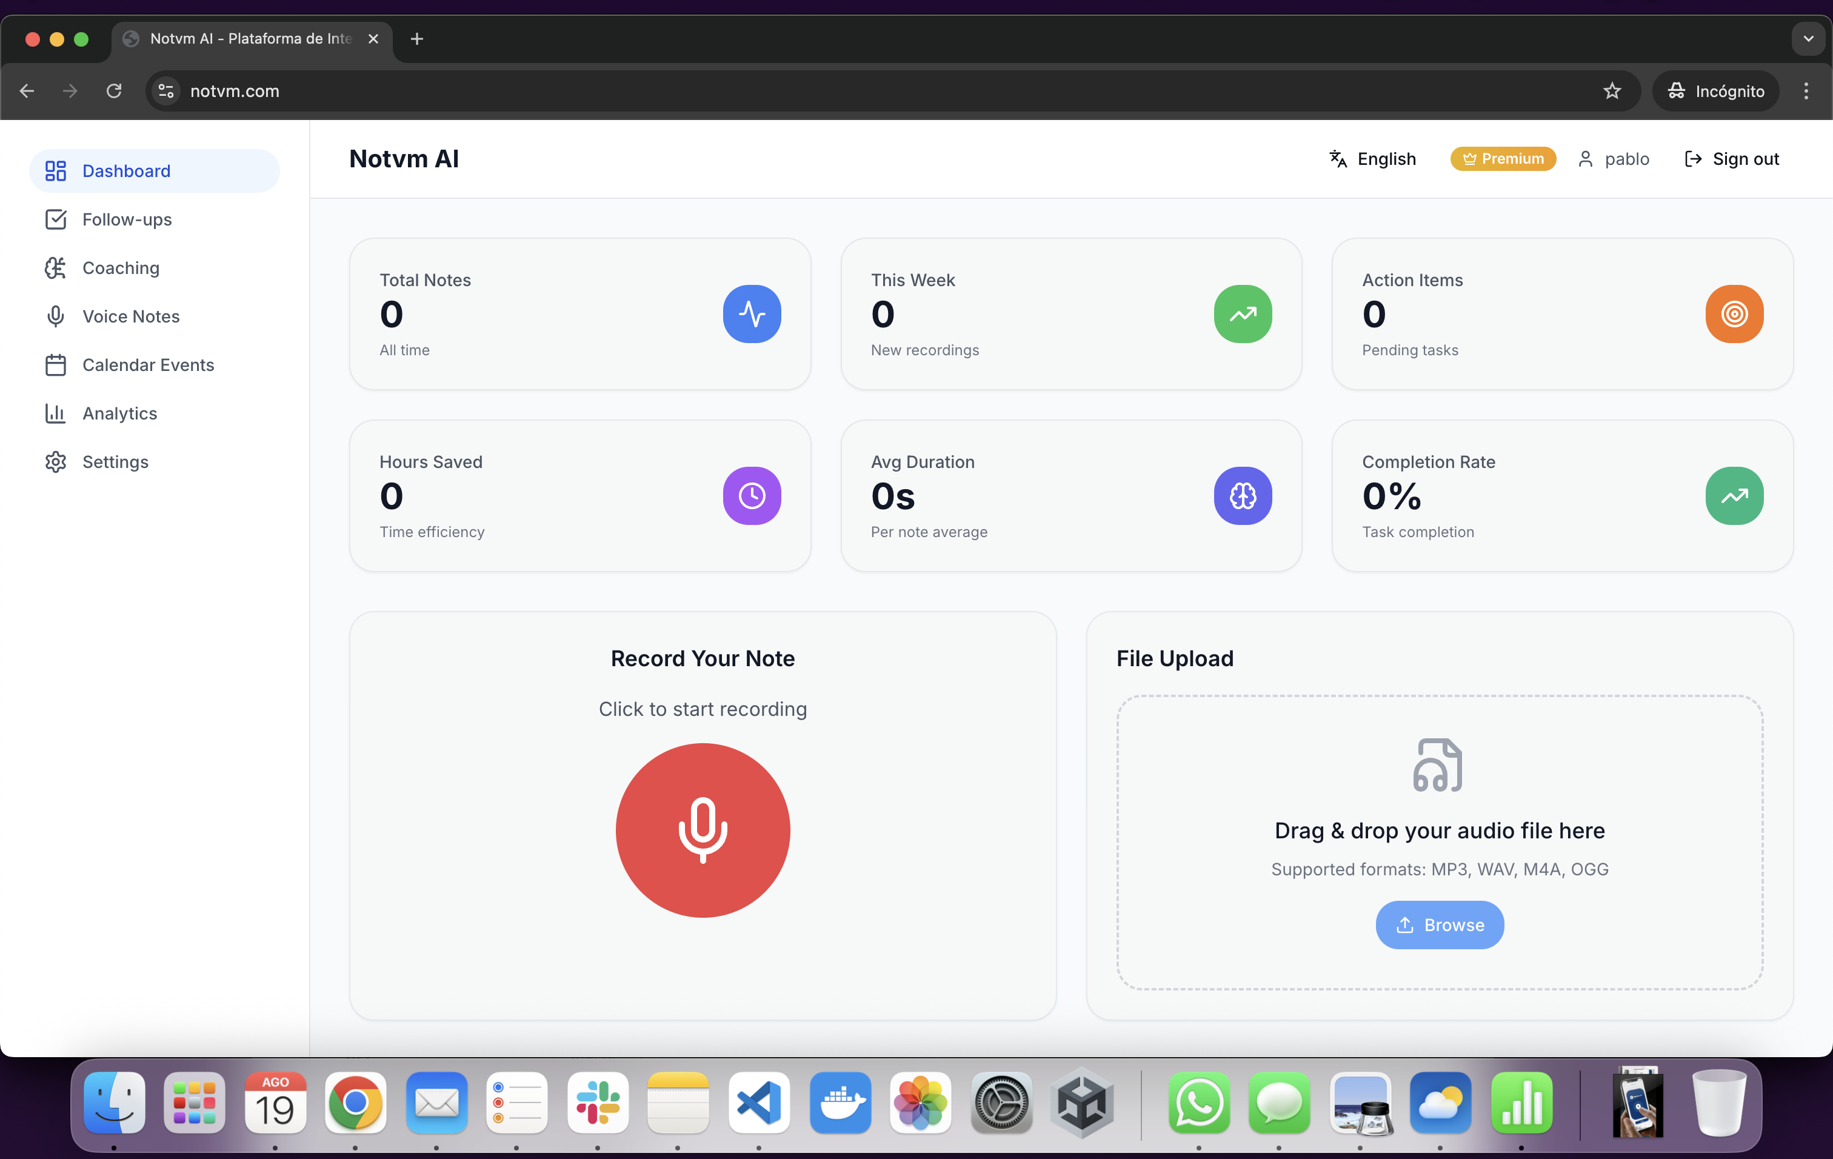Click the browser forward arrow
This screenshot has width=1833, height=1159.
(70, 90)
